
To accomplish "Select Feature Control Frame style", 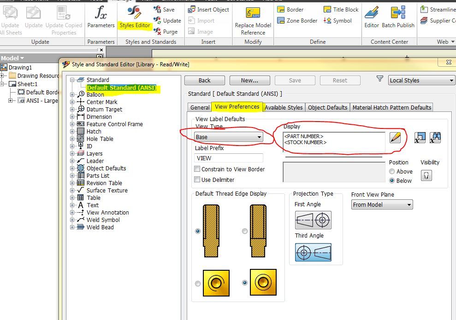I will pyautogui.click(x=115, y=124).
